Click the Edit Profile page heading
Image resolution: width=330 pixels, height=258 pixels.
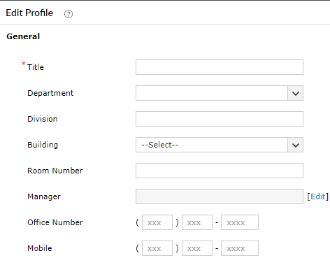point(29,13)
